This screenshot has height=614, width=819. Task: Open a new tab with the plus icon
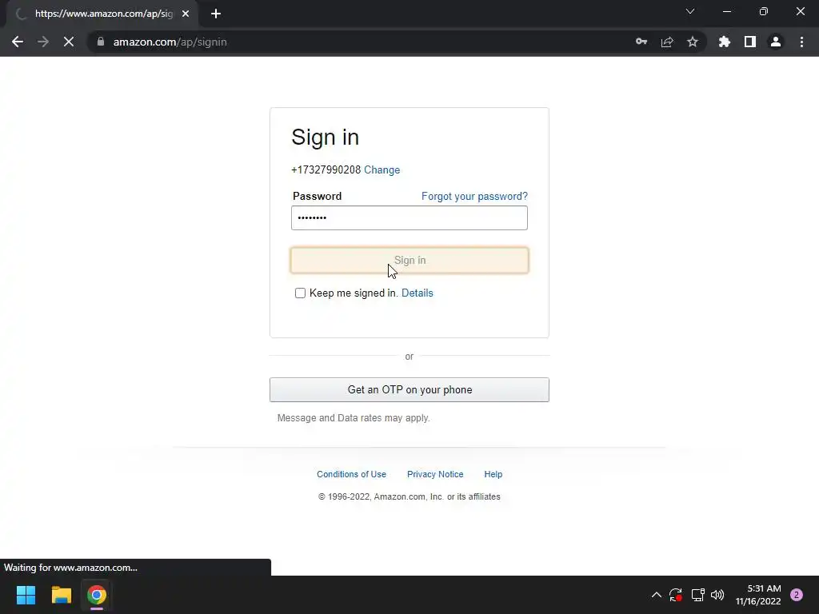coord(216,14)
